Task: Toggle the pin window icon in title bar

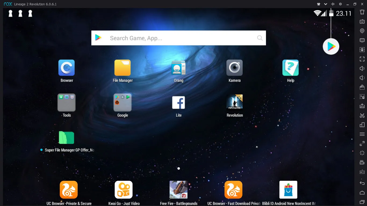Action: coord(333,4)
